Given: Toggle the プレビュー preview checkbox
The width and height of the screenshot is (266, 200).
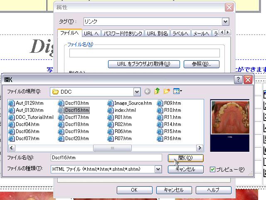Looking at the screenshot, I should click(x=212, y=170).
